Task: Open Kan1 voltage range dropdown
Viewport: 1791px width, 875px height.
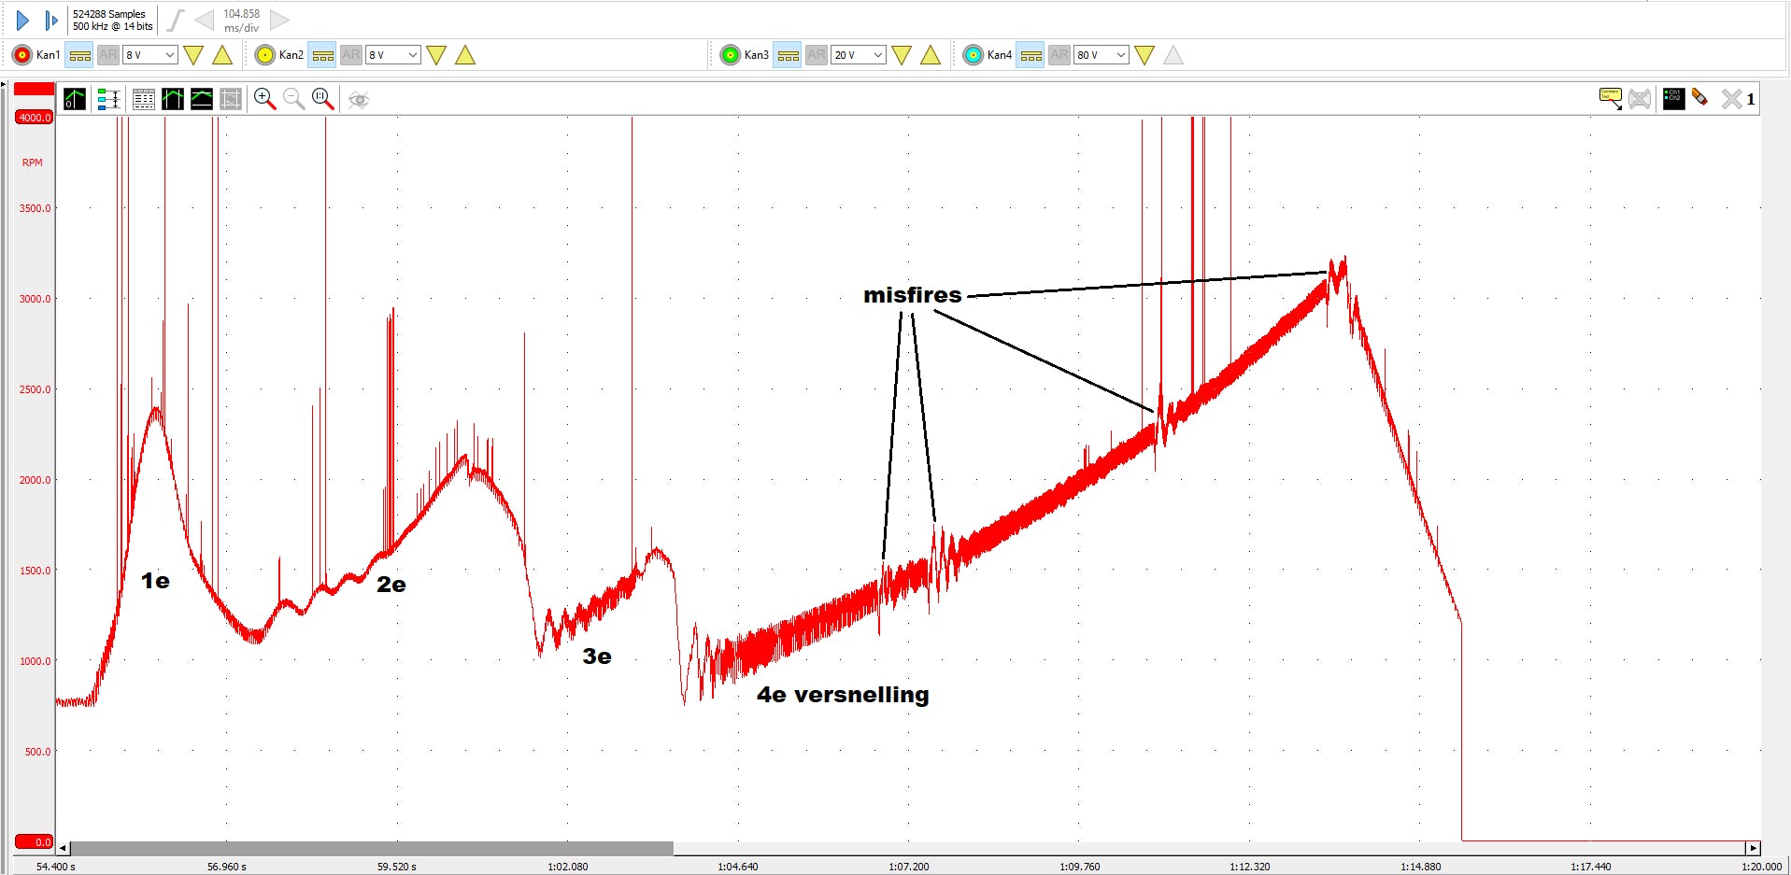Action: coord(150,55)
